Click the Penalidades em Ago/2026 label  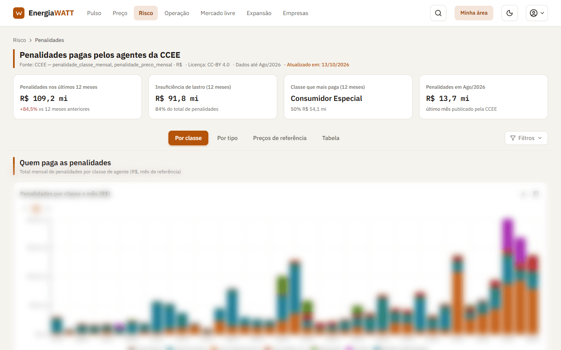(x=456, y=87)
